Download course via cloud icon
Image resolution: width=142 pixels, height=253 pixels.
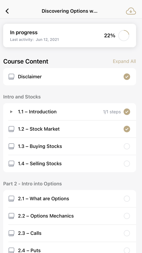pos(131,11)
